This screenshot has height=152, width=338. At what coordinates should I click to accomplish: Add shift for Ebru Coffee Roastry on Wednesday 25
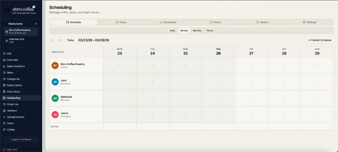185,65
